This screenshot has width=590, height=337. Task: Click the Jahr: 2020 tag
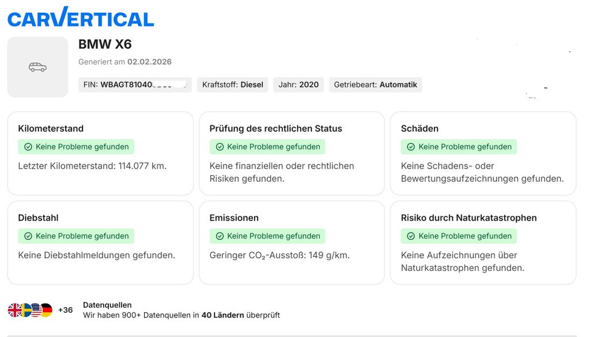point(298,85)
